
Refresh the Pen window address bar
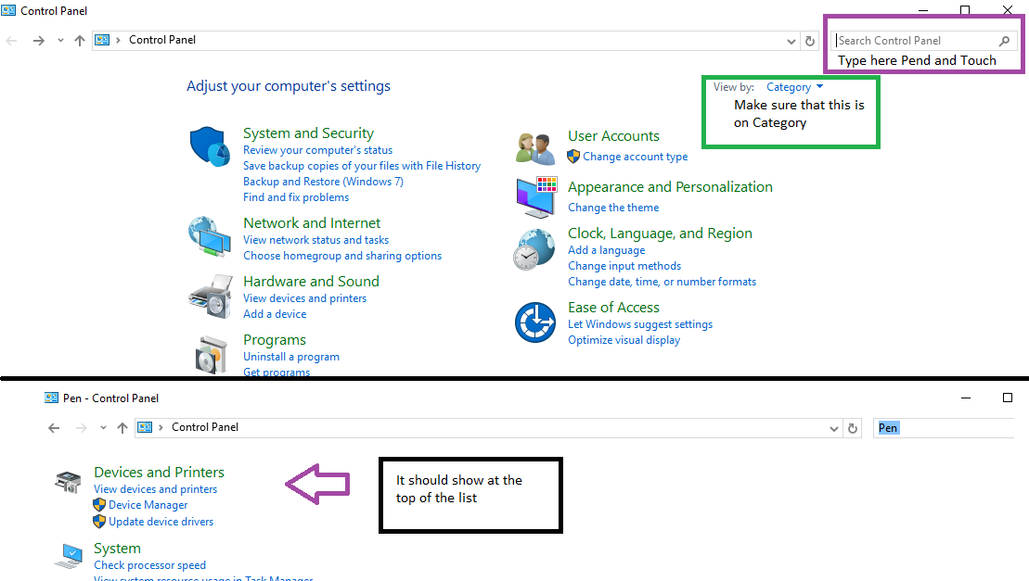pyautogui.click(x=853, y=428)
